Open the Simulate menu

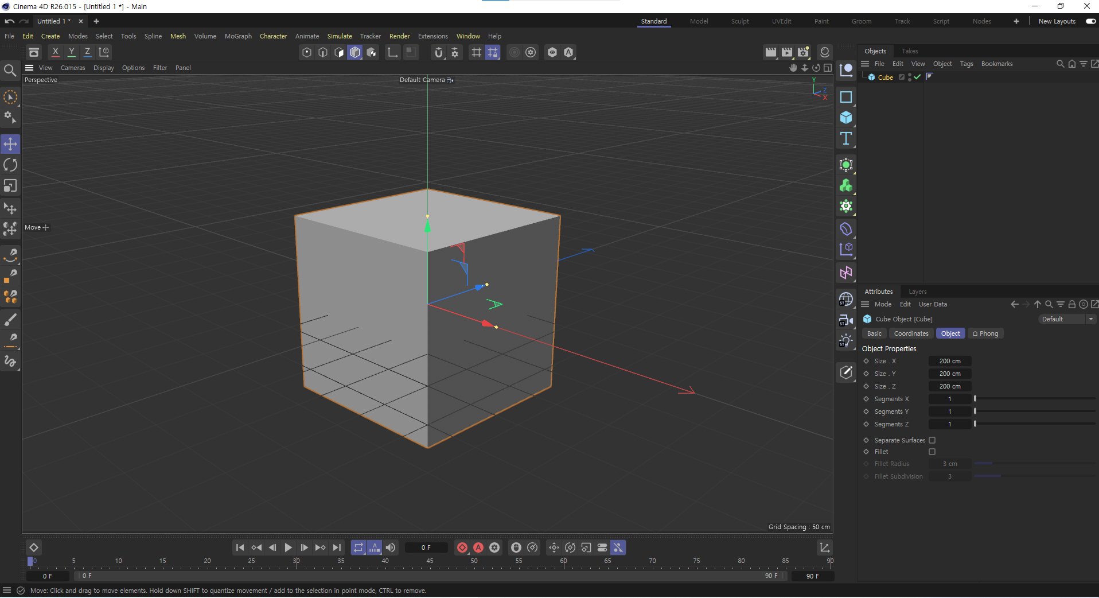click(x=340, y=36)
